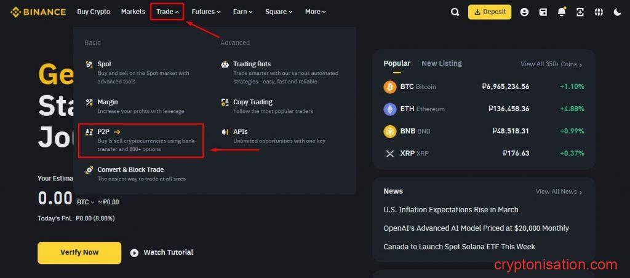Open the user profile account icon
The width and height of the screenshot is (630, 278).
(524, 12)
